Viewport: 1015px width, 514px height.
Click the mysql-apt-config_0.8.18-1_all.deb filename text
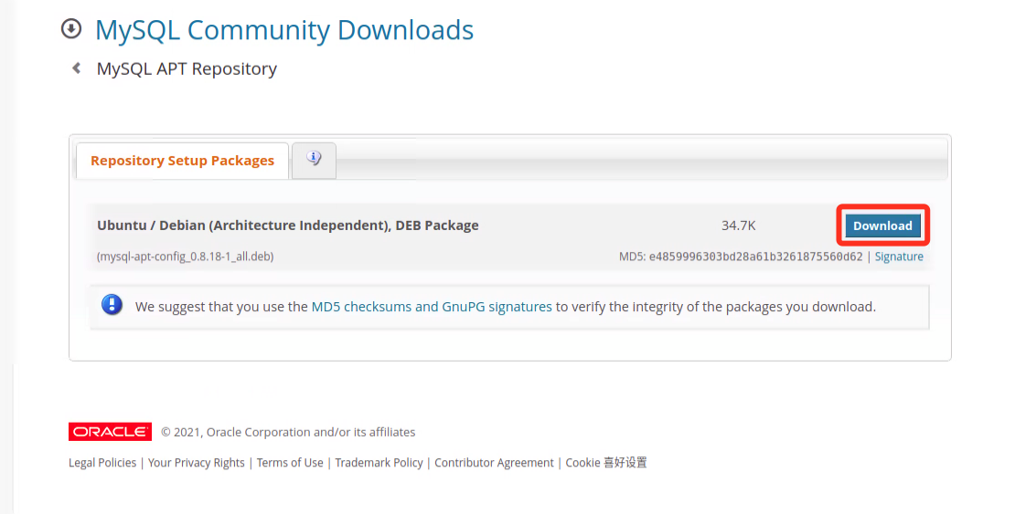(185, 257)
